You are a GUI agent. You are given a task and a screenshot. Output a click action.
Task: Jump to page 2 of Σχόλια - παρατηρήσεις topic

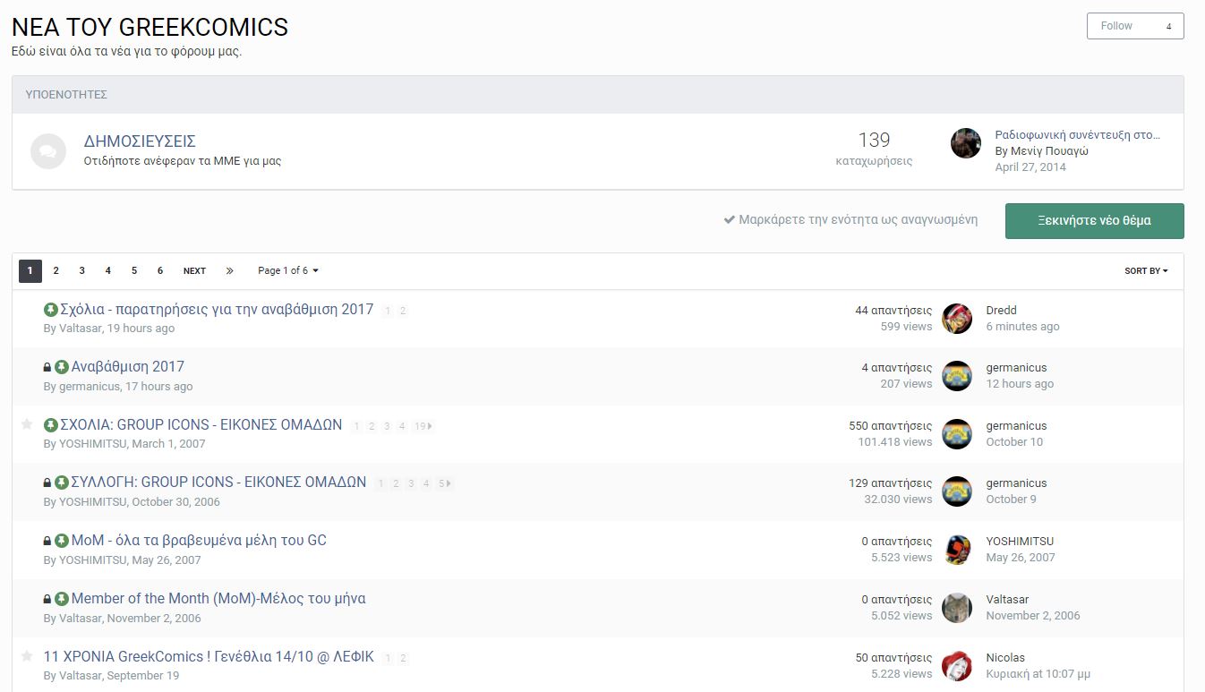click(403, 311)
